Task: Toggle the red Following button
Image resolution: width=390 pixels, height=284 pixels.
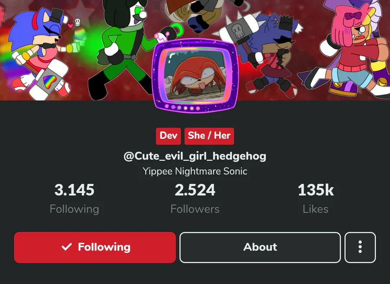Action: 95,248
